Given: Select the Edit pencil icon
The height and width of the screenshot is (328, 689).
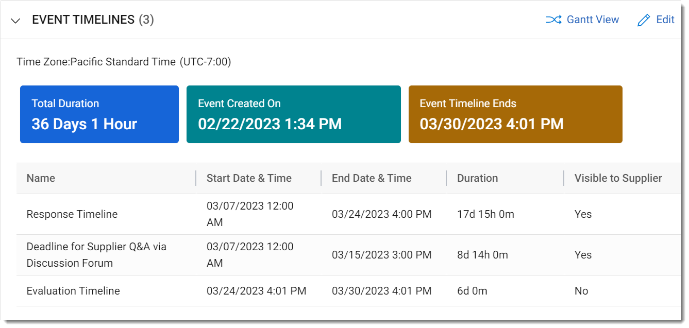Looking at the screenshot, I should 643,20.
